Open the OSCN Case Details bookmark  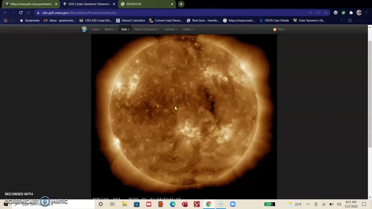tap(274, 21)
